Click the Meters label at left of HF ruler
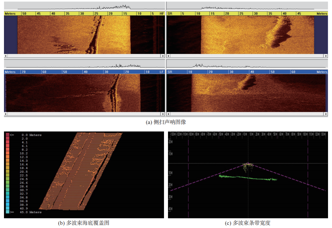 [x=10, y=14]
